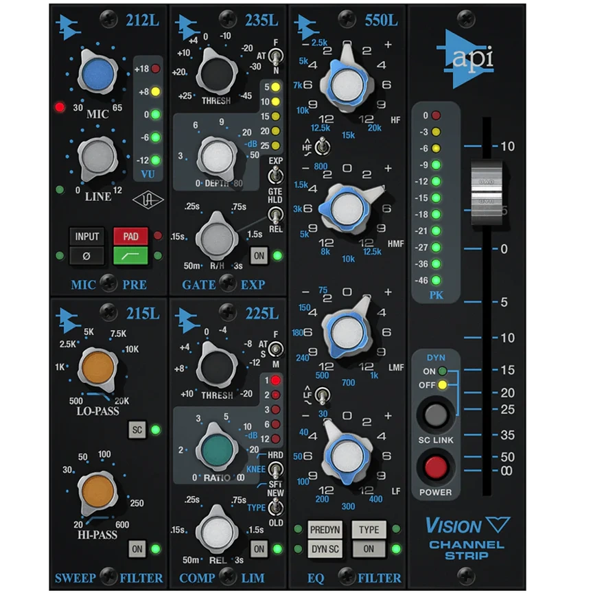
Task: Flip the TYPE NEW/OLD switch
Action: point(276,507)
